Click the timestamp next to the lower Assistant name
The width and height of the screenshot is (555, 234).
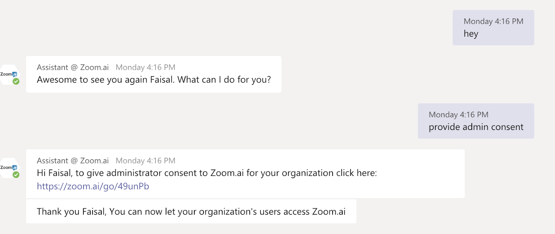(x=146, y=161)
